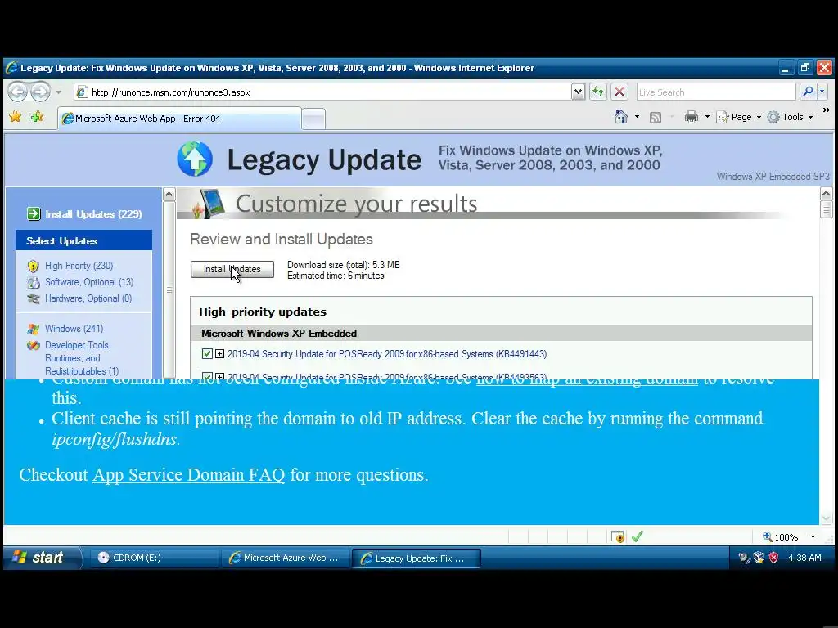Viewport: 838px width, 628px height.
Task: Click the green arrow Install Updates icon
Action: pyautogui.click(x=34, y=214)
